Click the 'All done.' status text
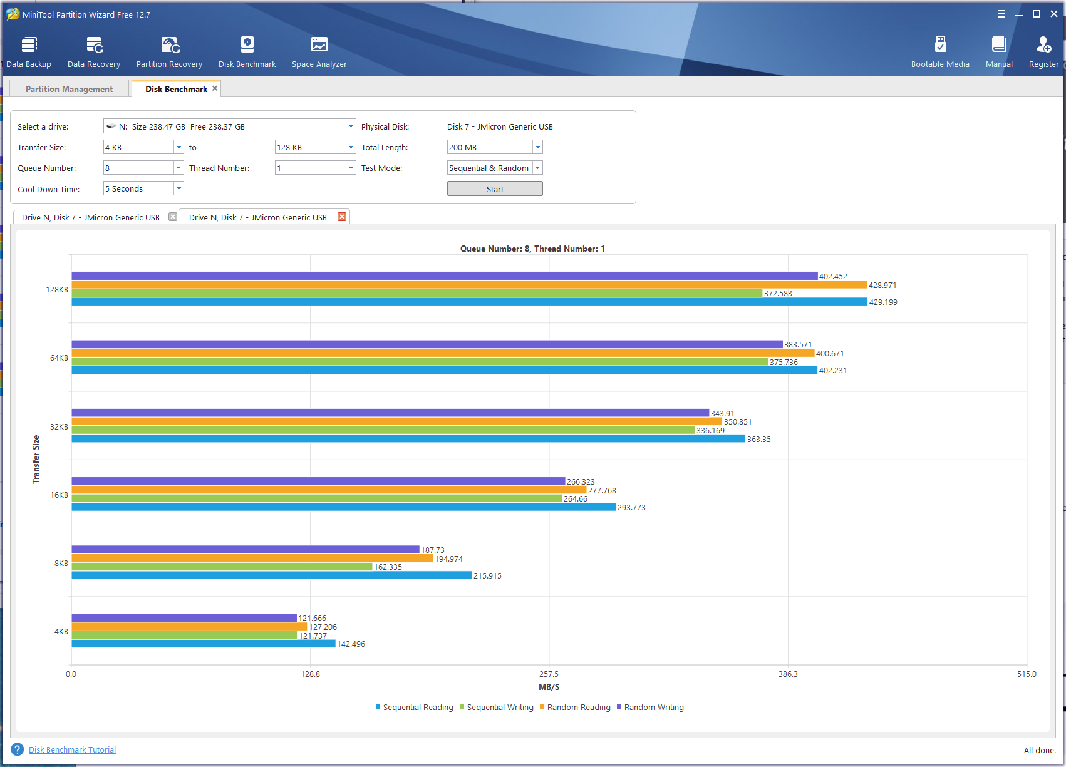Image resolution: width=1066 pixels, height=767 pixels. pyautogui.click(x=1040, y=750)
